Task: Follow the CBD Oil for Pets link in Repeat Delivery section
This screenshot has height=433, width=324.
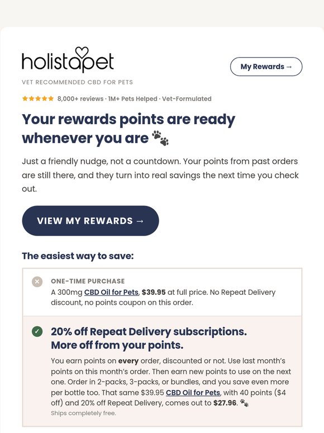Action: click(x=193, y=392)
